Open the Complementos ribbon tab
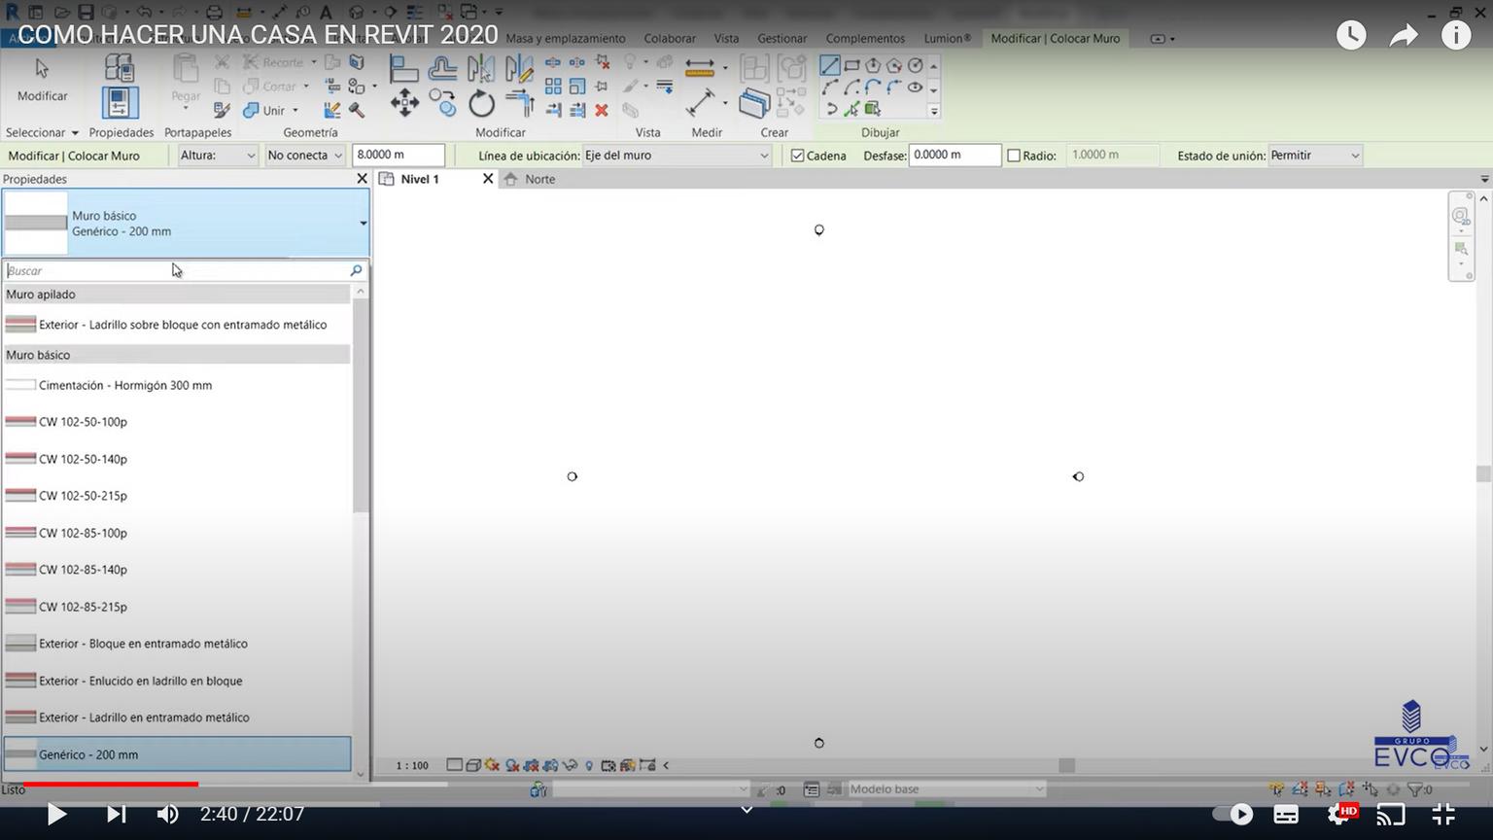Screen dimensions: 1493x840 (x=865, y=39)
